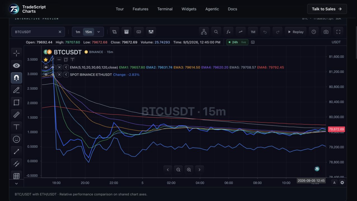
Task: Remove the ETHUSDT comparison series
Action: click(59, 74)
